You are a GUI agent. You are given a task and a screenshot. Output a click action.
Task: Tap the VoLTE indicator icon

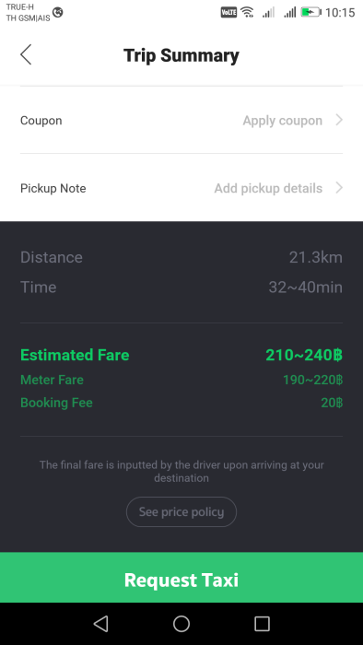click(x=229, y=12)
